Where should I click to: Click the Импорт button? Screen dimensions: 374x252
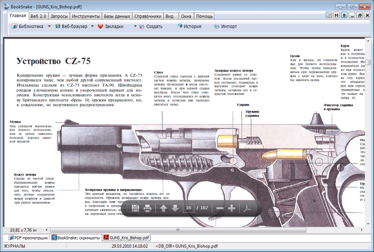coord(225,26)
